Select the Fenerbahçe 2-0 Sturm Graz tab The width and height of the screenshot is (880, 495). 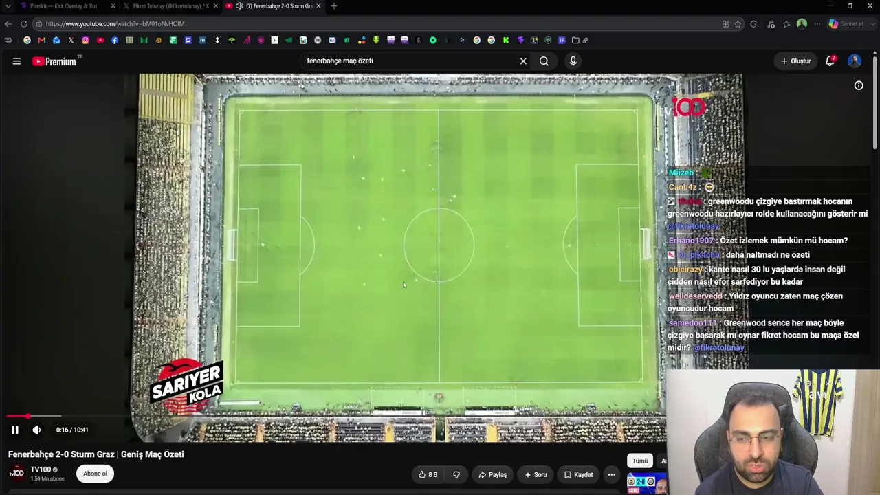pyautogui.click(x=274, y=6)
